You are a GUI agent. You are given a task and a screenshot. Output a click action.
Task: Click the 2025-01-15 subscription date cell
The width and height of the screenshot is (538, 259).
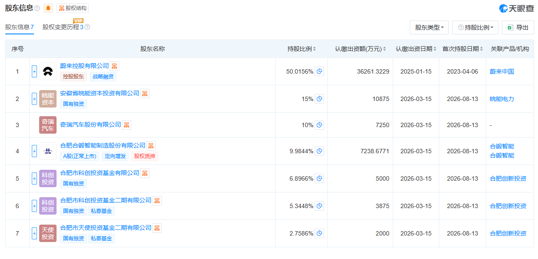tap(416, 71)
